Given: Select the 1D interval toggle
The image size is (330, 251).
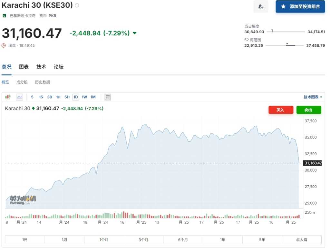Looking at the screenshot, I should 76,97.
